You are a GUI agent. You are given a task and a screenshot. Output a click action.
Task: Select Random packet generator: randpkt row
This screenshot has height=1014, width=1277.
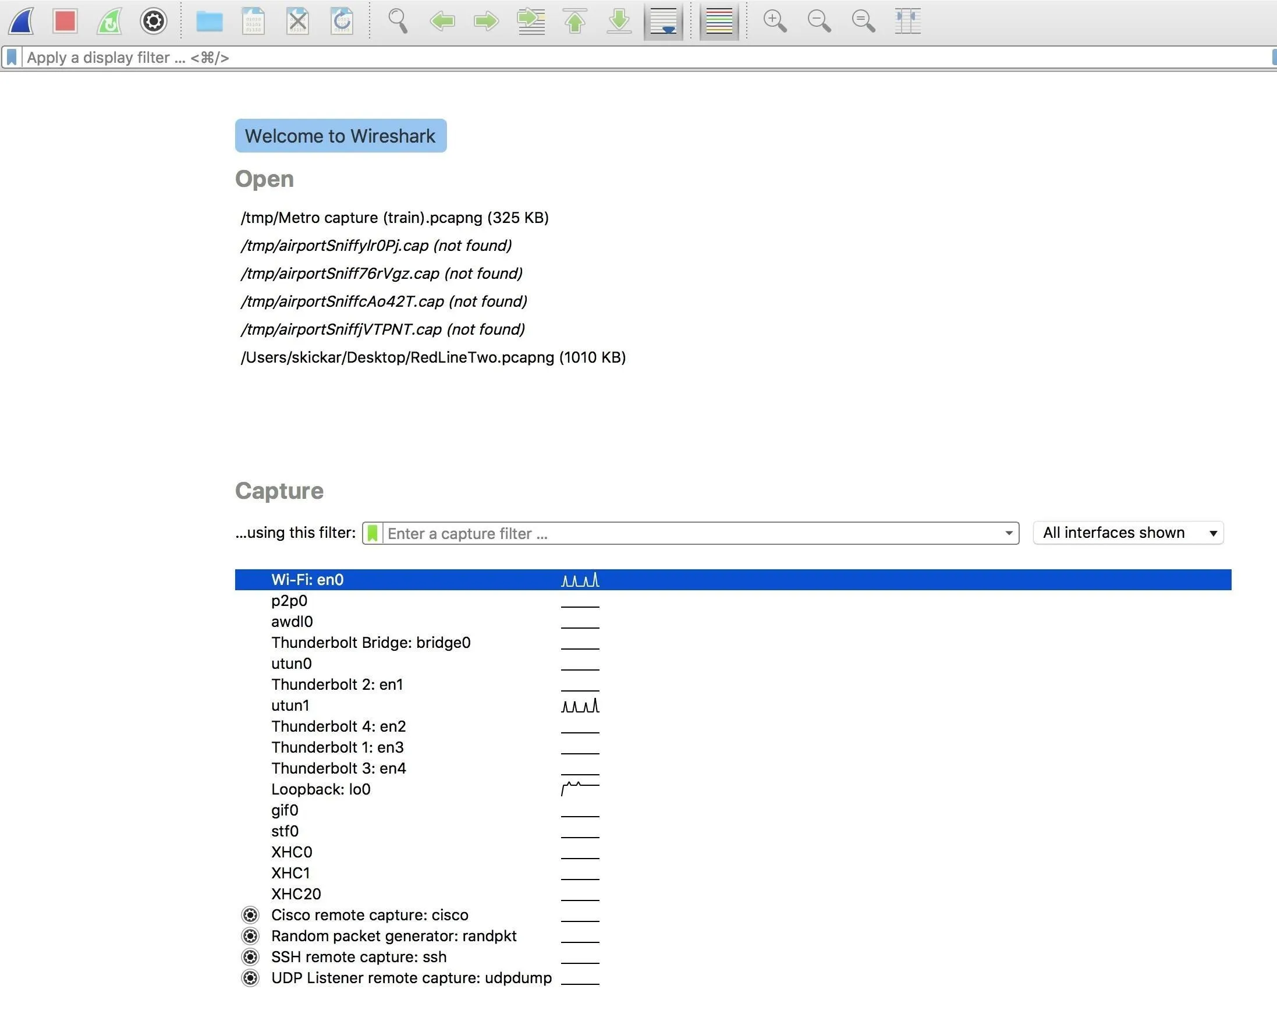(733, 936)
